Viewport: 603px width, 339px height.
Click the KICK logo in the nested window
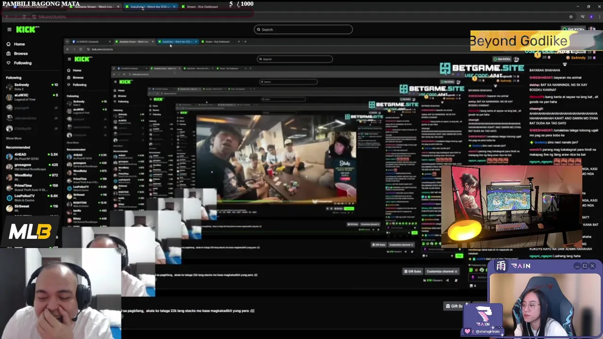click(83, 59)
